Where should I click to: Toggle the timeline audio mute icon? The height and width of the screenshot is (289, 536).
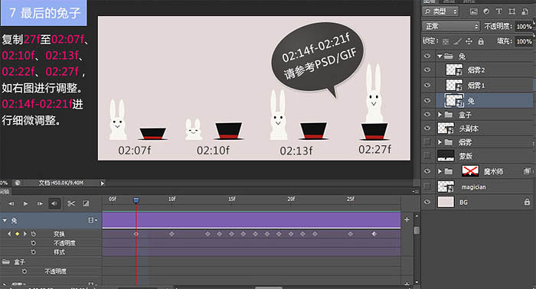[x=54, y=203]
